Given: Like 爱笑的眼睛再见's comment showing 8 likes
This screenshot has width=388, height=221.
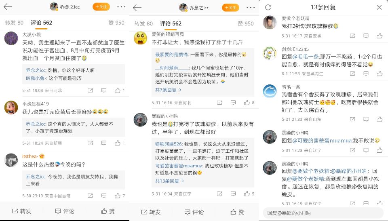Looking at the screenshot, I should (247, 103).
